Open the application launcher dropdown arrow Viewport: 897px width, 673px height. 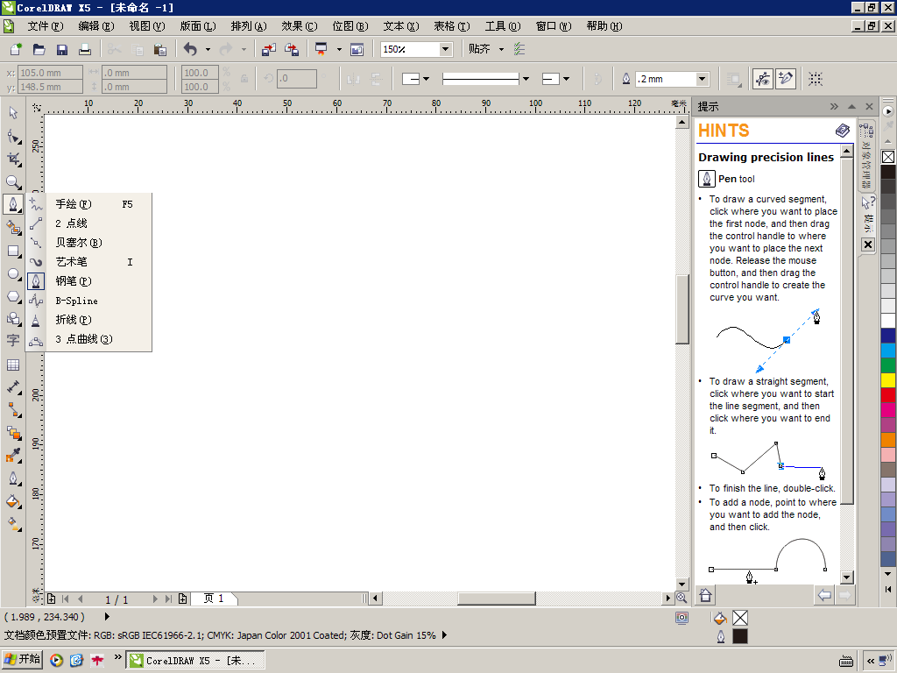click(x=339, y=49)
